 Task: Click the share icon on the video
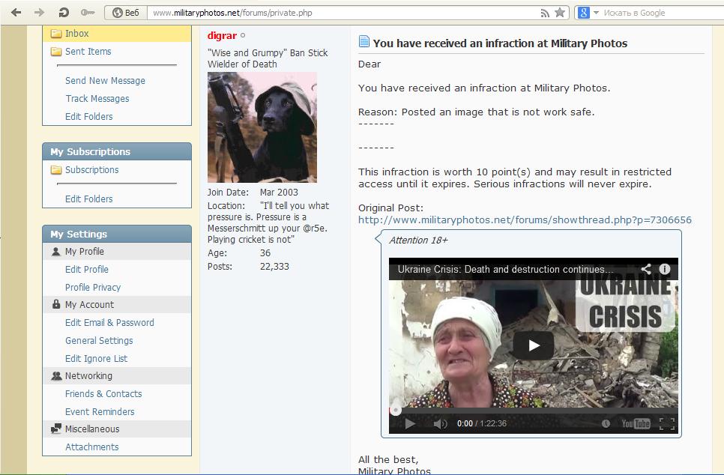point(645,269)
